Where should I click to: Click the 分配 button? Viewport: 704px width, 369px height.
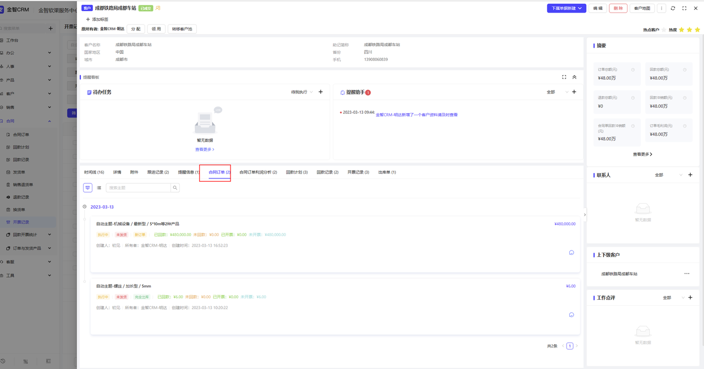click(136, 29)
